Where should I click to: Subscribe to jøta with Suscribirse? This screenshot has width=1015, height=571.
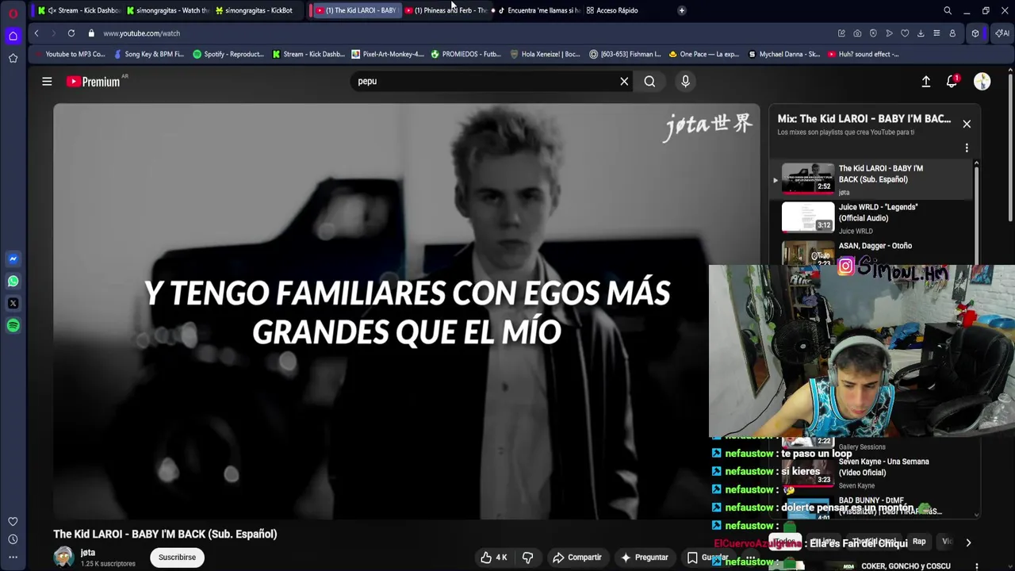(x=177, y=558)
